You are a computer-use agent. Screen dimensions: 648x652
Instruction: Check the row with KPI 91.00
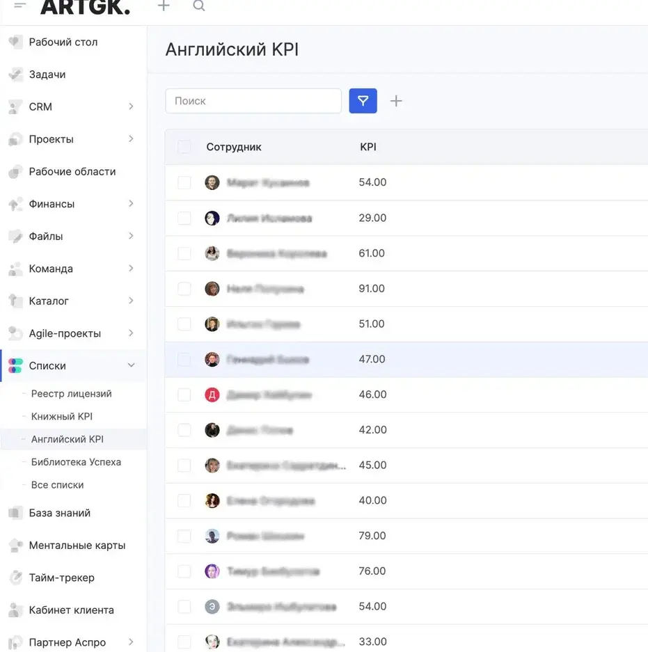(x=184, y=289)
